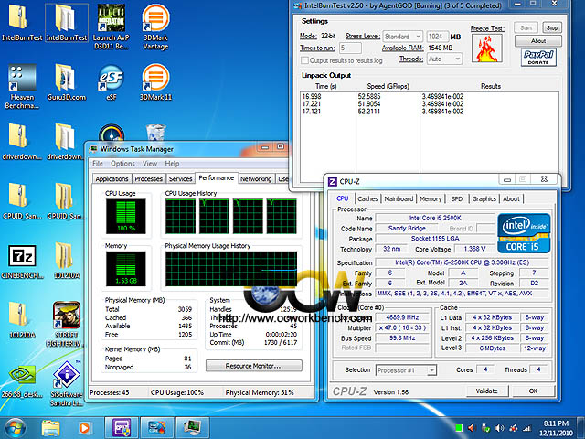
Task: Open the CPU-Z Memory tab
Action: pyautogui.click(x=431, y=199)
